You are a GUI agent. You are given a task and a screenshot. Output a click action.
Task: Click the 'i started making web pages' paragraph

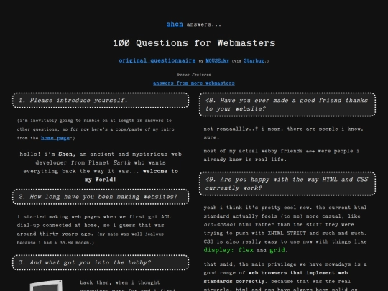click(x=94, y=230)
